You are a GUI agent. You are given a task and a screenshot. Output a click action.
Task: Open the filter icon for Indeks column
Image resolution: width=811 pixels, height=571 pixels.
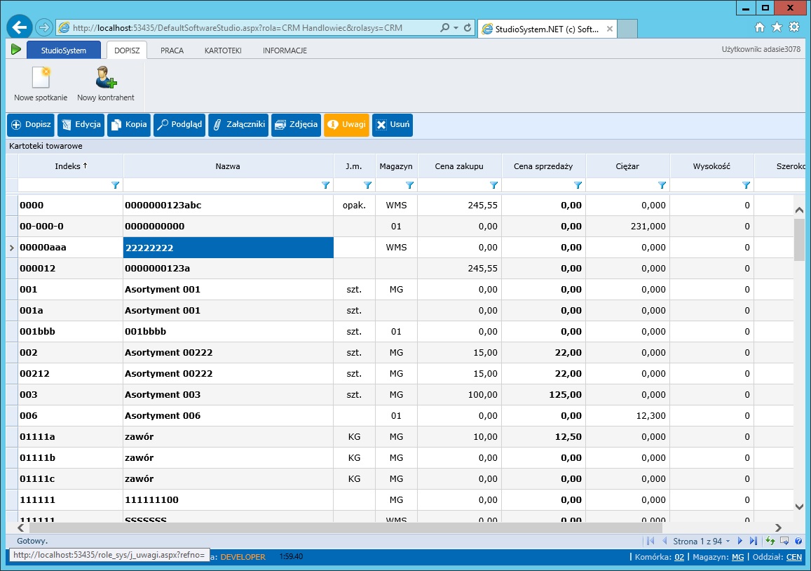(x=116, y=185)
